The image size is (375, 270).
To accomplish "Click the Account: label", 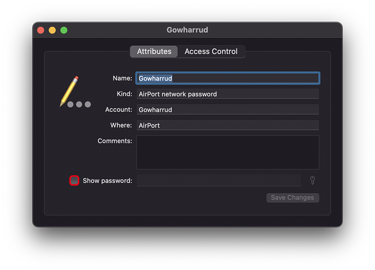I will 119,110.
